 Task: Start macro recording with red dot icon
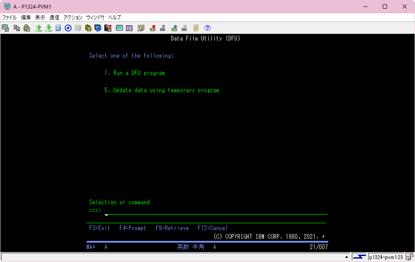point(153,28)
